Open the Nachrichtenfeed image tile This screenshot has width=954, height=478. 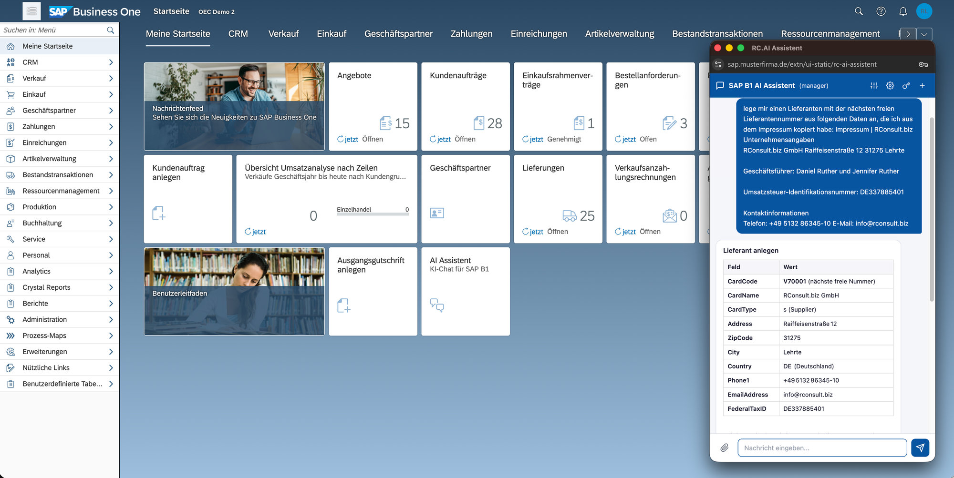pos(234,107)
